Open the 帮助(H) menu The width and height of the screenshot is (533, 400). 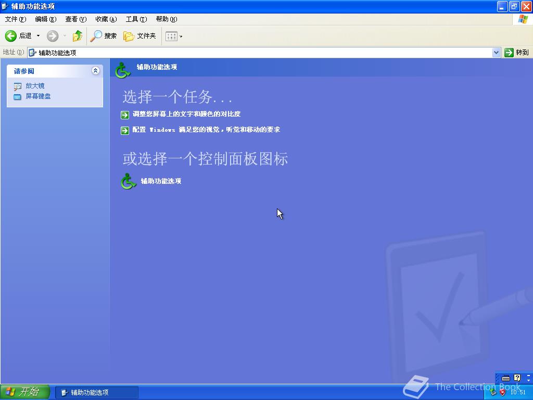167,19
